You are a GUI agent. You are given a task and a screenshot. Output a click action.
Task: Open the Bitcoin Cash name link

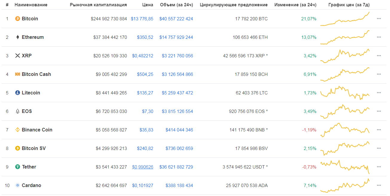(x=36, y=74)
